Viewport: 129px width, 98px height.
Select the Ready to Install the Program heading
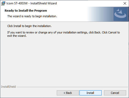pos(26,11)
